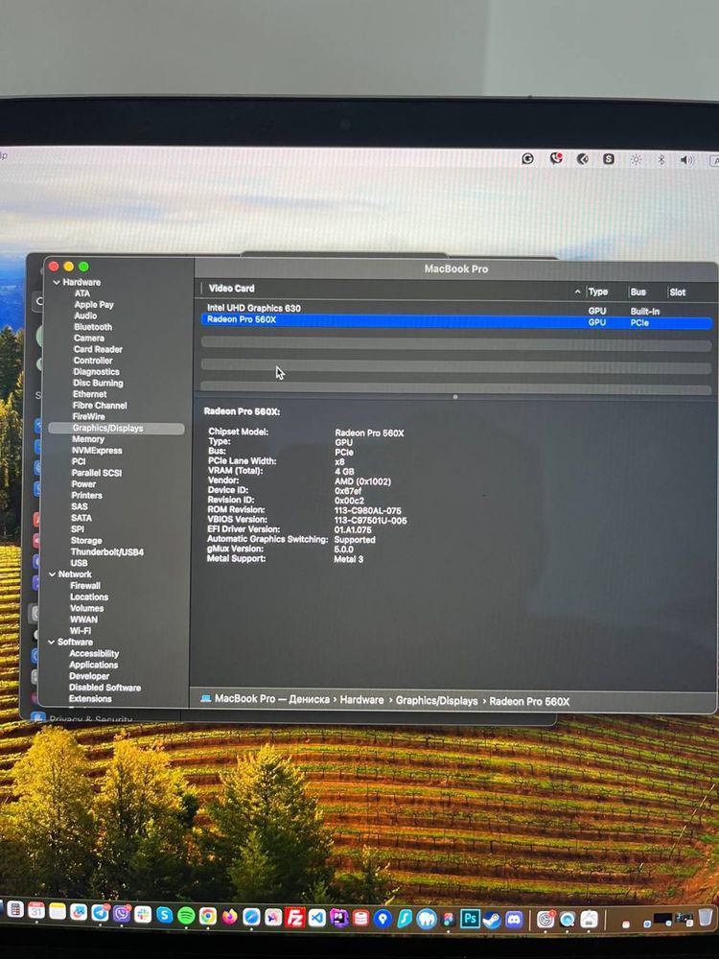Image resolution: width=719 pixels, height=959 pixels.
Task: Select Power in the sidebar
Action: (x=83, y=483)
